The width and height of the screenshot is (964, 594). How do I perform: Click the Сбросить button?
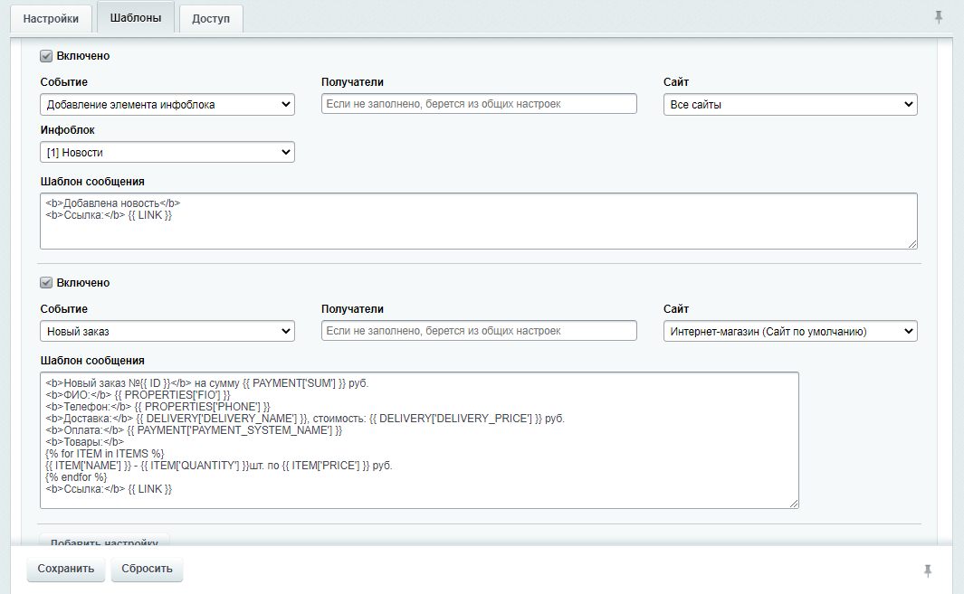pos(147,570)
